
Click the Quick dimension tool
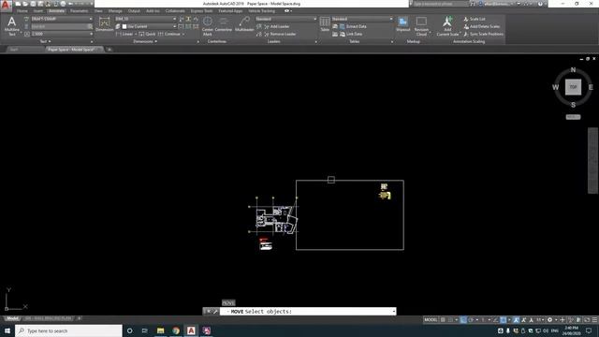tap(148, 34)
